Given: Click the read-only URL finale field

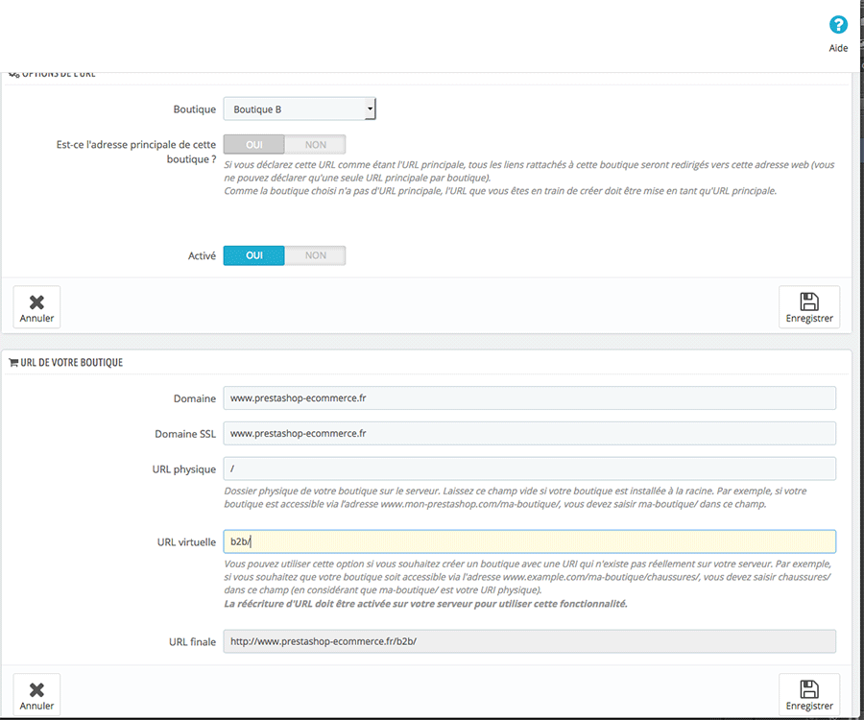Looking at the screenshot, I should (529, 641).
